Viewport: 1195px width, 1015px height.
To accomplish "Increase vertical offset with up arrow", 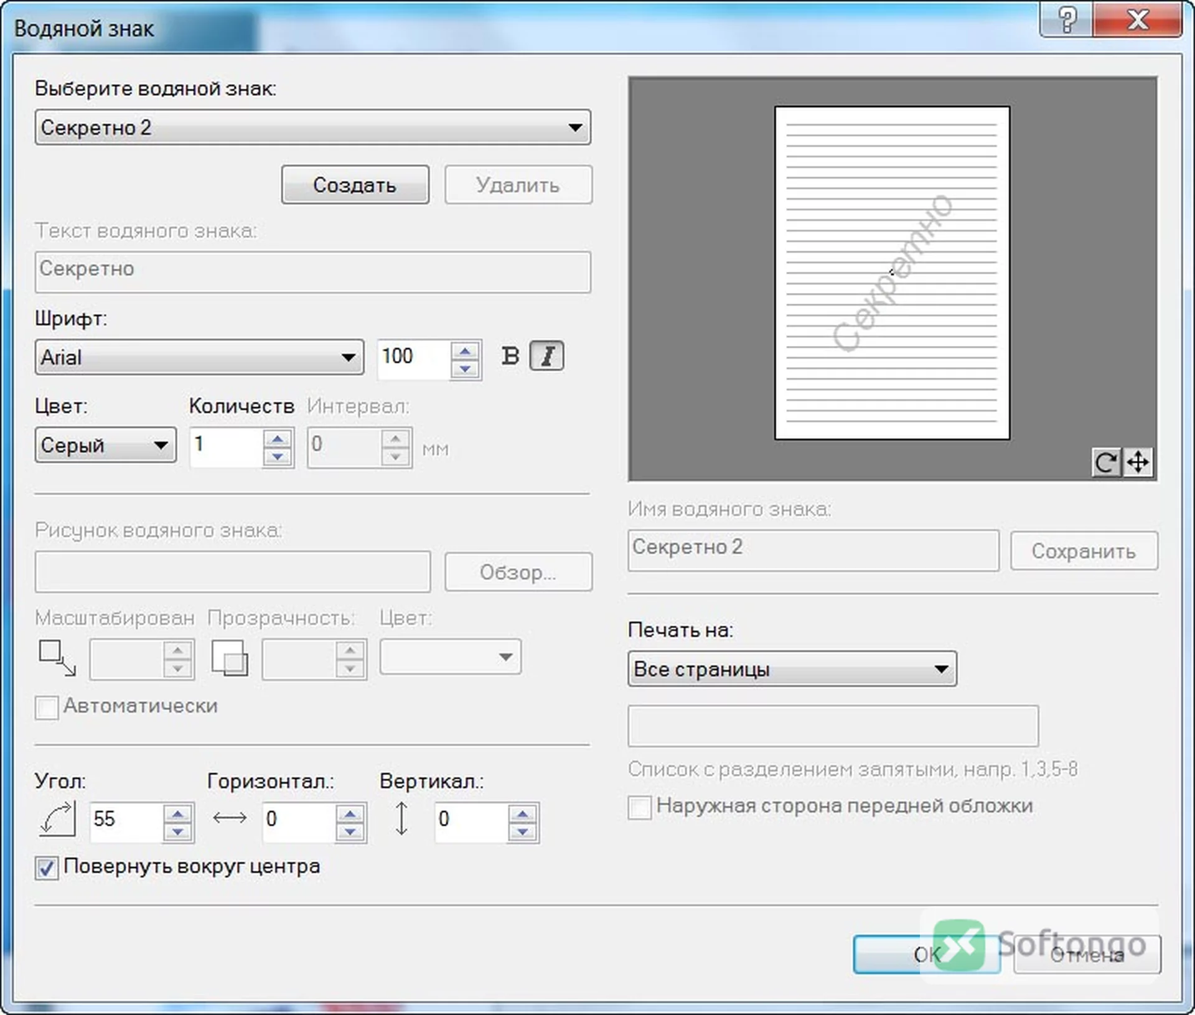I will (x=522, y=813).
